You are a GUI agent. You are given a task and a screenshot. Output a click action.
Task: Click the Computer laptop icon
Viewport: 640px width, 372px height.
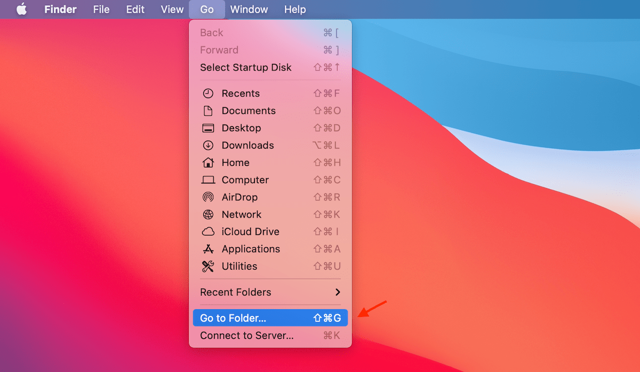click(208, 180)
